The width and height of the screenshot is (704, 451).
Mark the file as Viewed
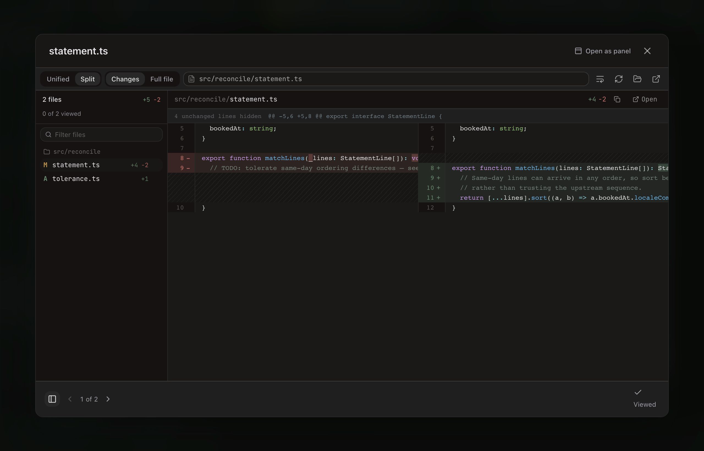tap(644, 399)
